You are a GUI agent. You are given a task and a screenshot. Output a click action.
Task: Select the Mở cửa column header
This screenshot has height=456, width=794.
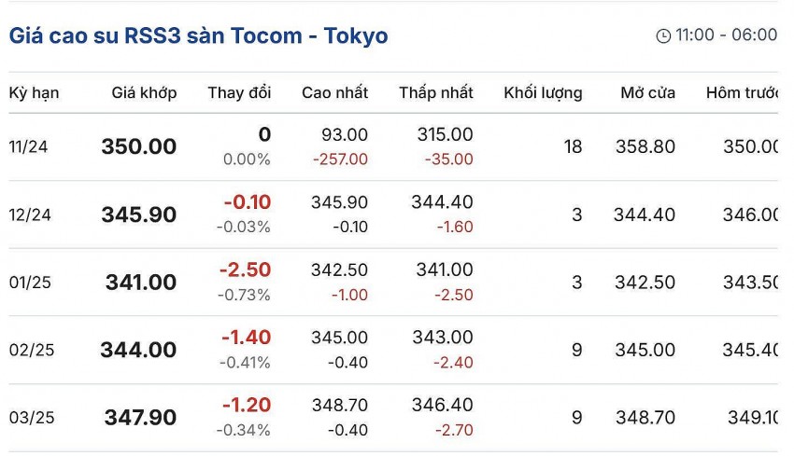tap(647, 93)
